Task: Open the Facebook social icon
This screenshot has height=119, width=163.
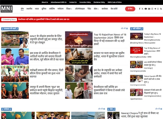Action: [x=140, y=9]
